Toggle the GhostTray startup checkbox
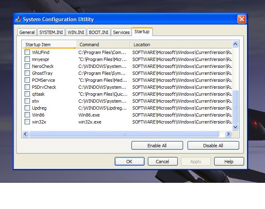Image resolution: width=265 pixels, height=209 pixels. pyautogui.click(x=27, y=73)
